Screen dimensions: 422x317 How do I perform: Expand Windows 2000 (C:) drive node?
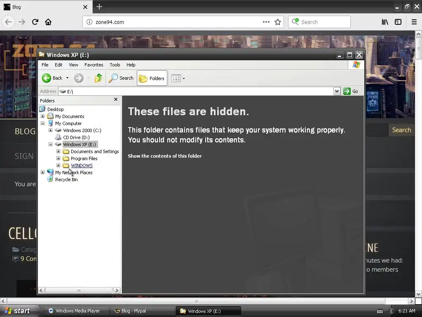[x=50, y=130]
